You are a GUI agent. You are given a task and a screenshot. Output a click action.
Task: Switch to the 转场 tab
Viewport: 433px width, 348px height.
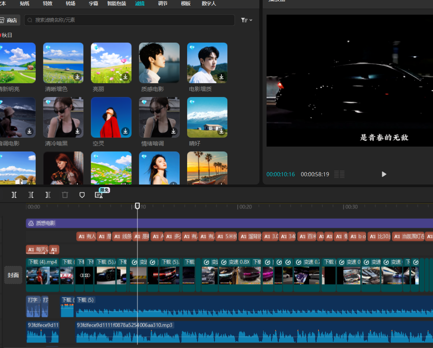click(70, 3)
